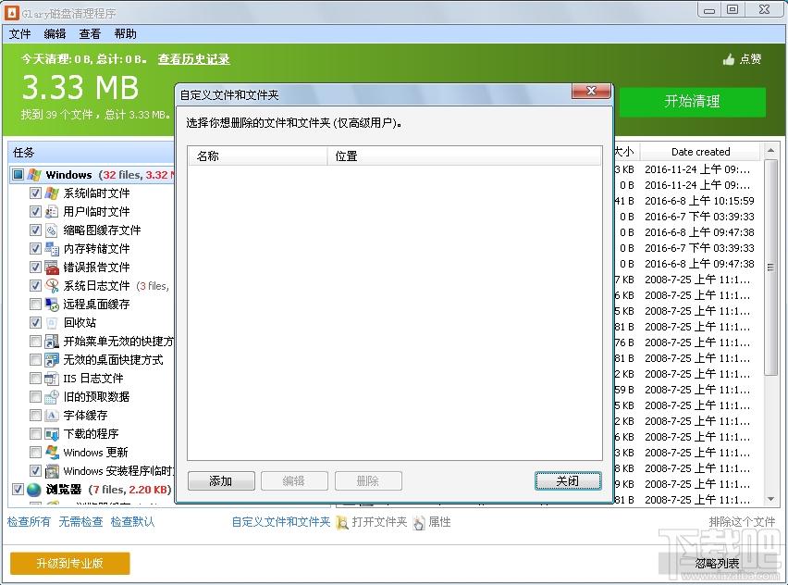Uncheck 缩略图缓存文件 checkbox
This screenshot has height=585, width=788.
pyautogui.click(x=35, y=230)
